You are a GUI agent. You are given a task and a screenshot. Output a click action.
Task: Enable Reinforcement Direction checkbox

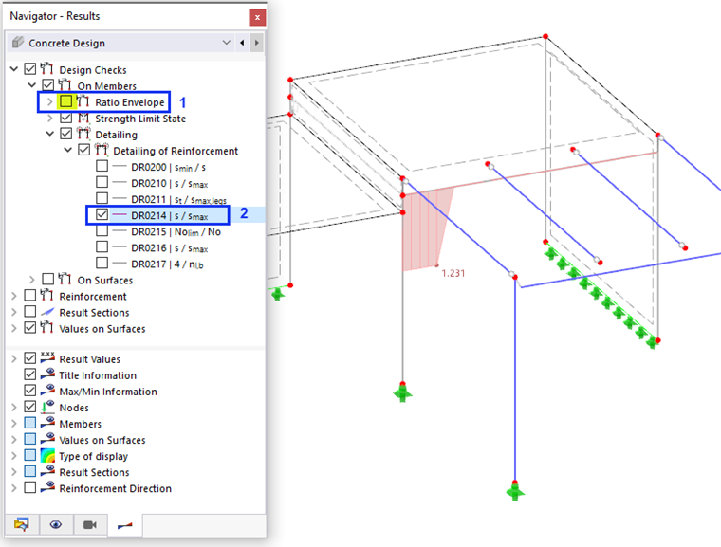[30, 487]
